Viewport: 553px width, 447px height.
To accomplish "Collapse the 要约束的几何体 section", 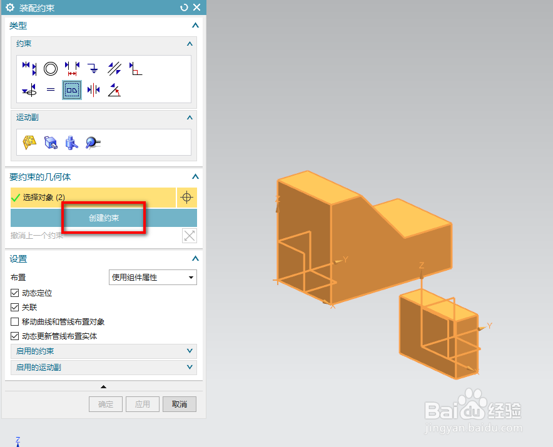I will [x=195, y=177].
